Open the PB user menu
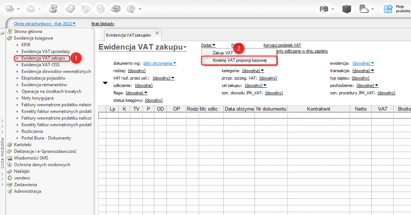This screenshot has height=215, width=411. tap(326, 9)
